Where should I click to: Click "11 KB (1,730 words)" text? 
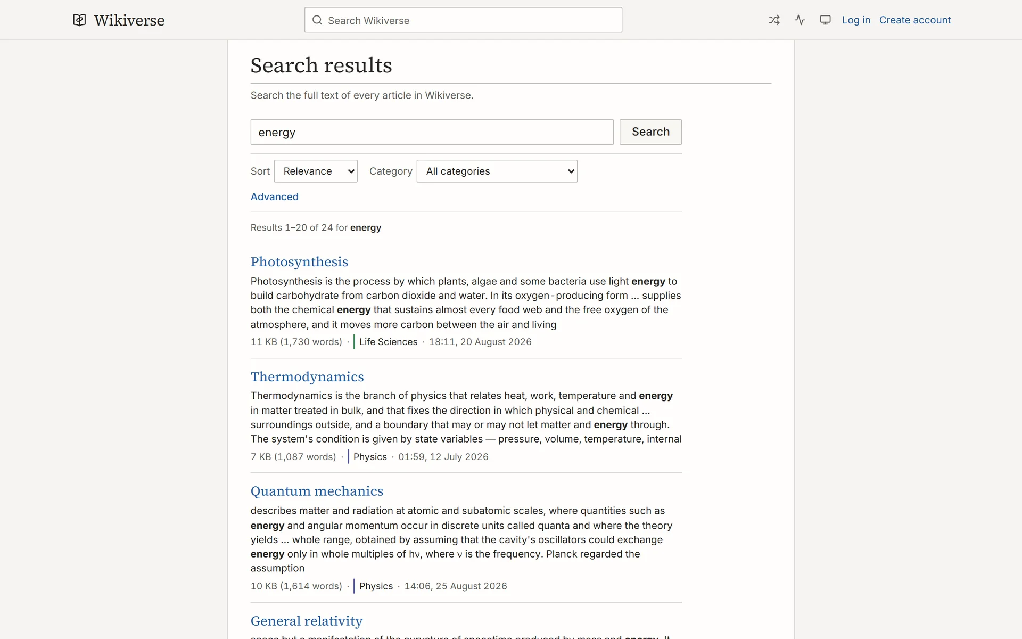[x=296, y=342]
